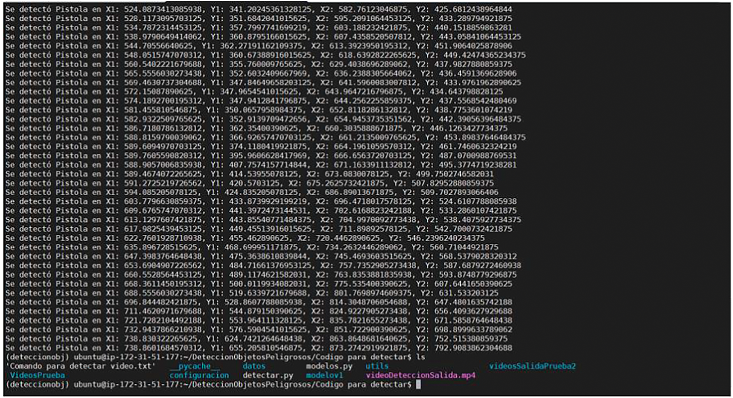This screenshot has width=733, height=398.
Task: Click the configuracion directory name
Action: (199, 375)
